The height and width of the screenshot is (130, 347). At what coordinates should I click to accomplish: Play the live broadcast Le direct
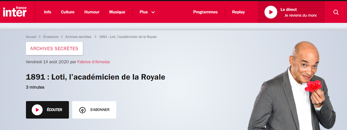pyautogui.click(x=271, y=12)
